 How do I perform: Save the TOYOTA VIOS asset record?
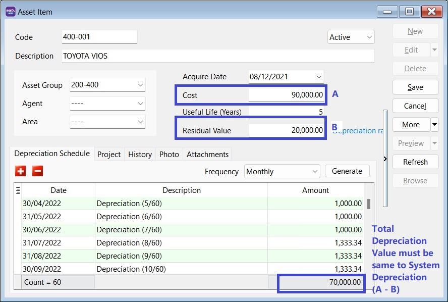(415, 87)
